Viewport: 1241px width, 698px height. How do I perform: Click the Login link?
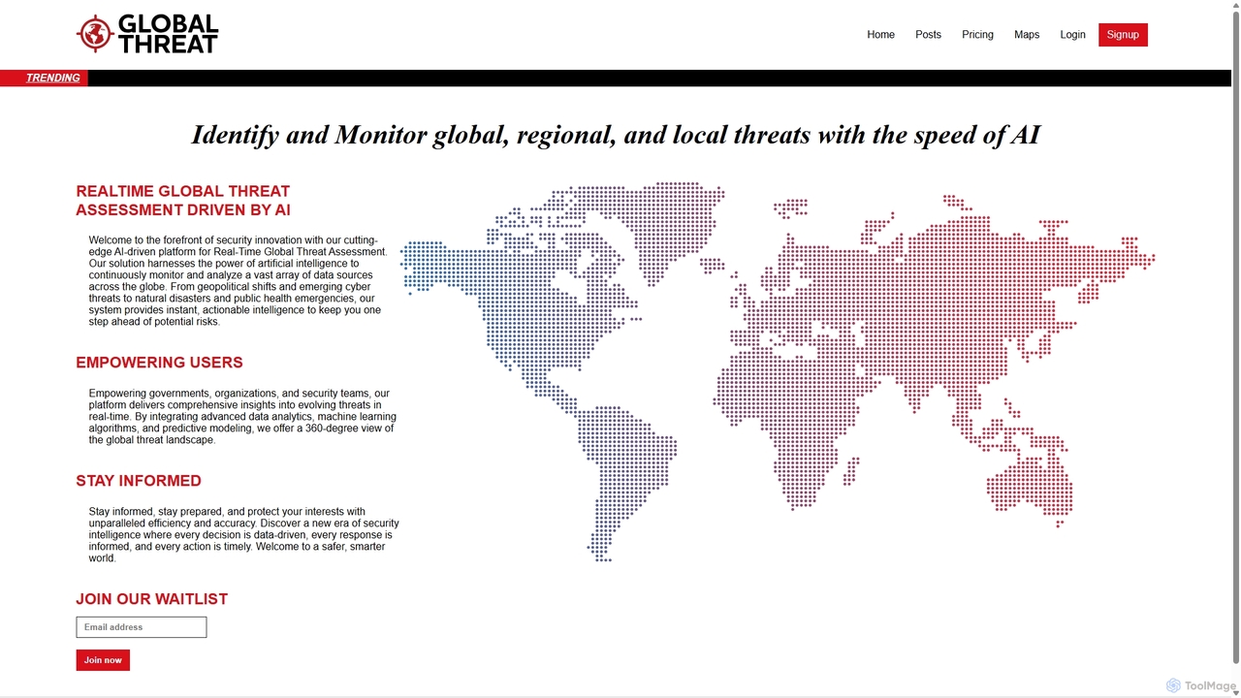1072,35
